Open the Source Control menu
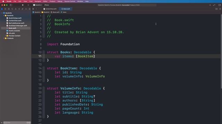The height and width of the screenshot is (124, 222). [70, 1]
